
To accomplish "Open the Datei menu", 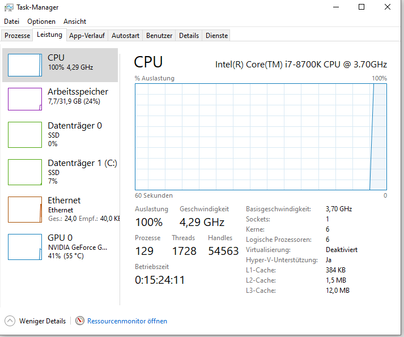I will pyautogui.click(x=11, y=22).
